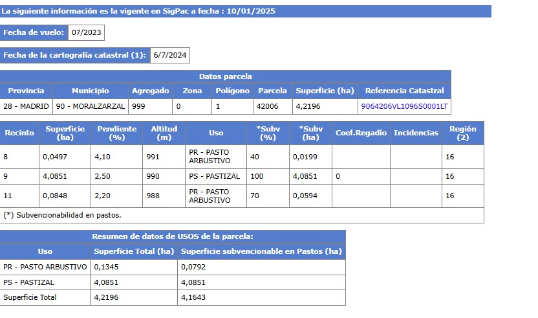Click the provincia cell 28 - MADRID
This screenshot has width=538, height=318.
point(26,107)
